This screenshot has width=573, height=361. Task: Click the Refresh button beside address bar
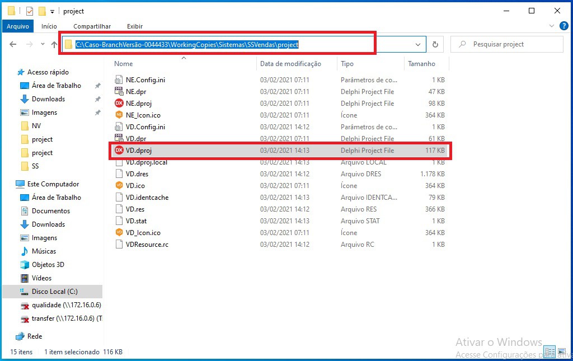(435, 45)
